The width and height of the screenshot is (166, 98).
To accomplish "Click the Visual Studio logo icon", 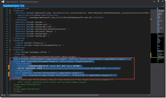I will 3,2.
